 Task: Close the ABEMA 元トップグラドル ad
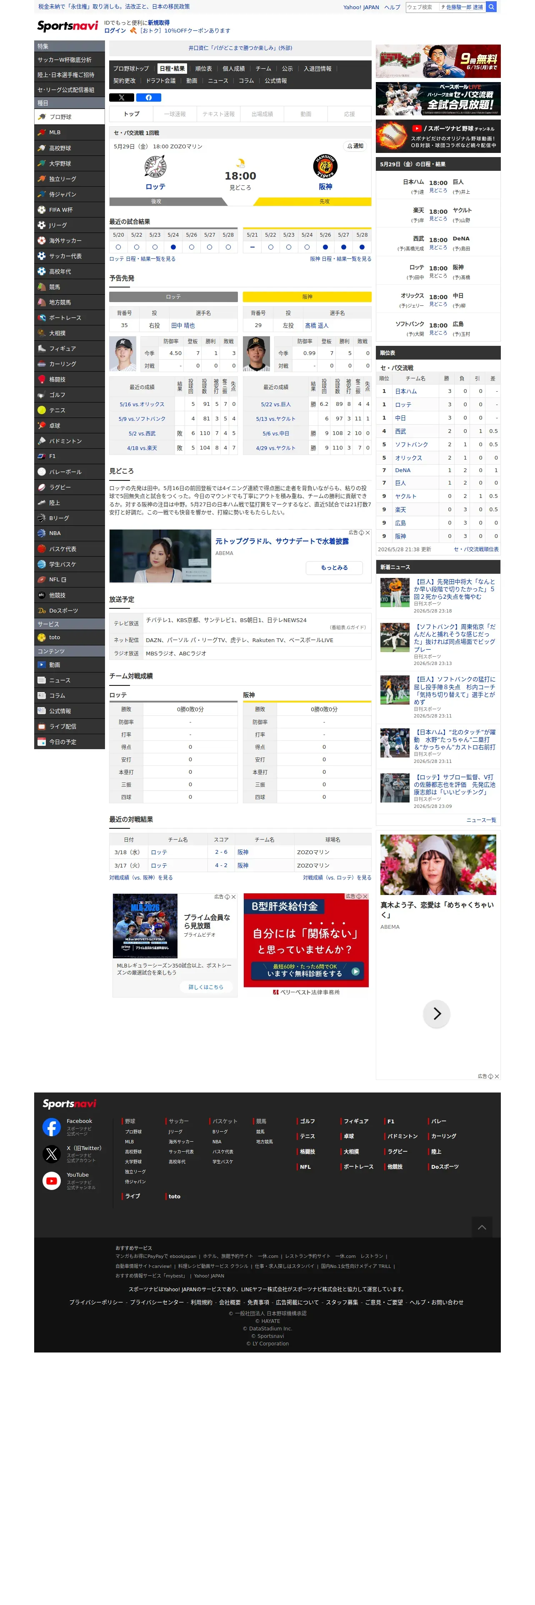click(x=367, y=533)
